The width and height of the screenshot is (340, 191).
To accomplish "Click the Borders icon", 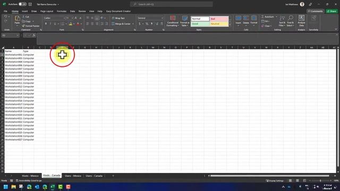I will point(63,24).
